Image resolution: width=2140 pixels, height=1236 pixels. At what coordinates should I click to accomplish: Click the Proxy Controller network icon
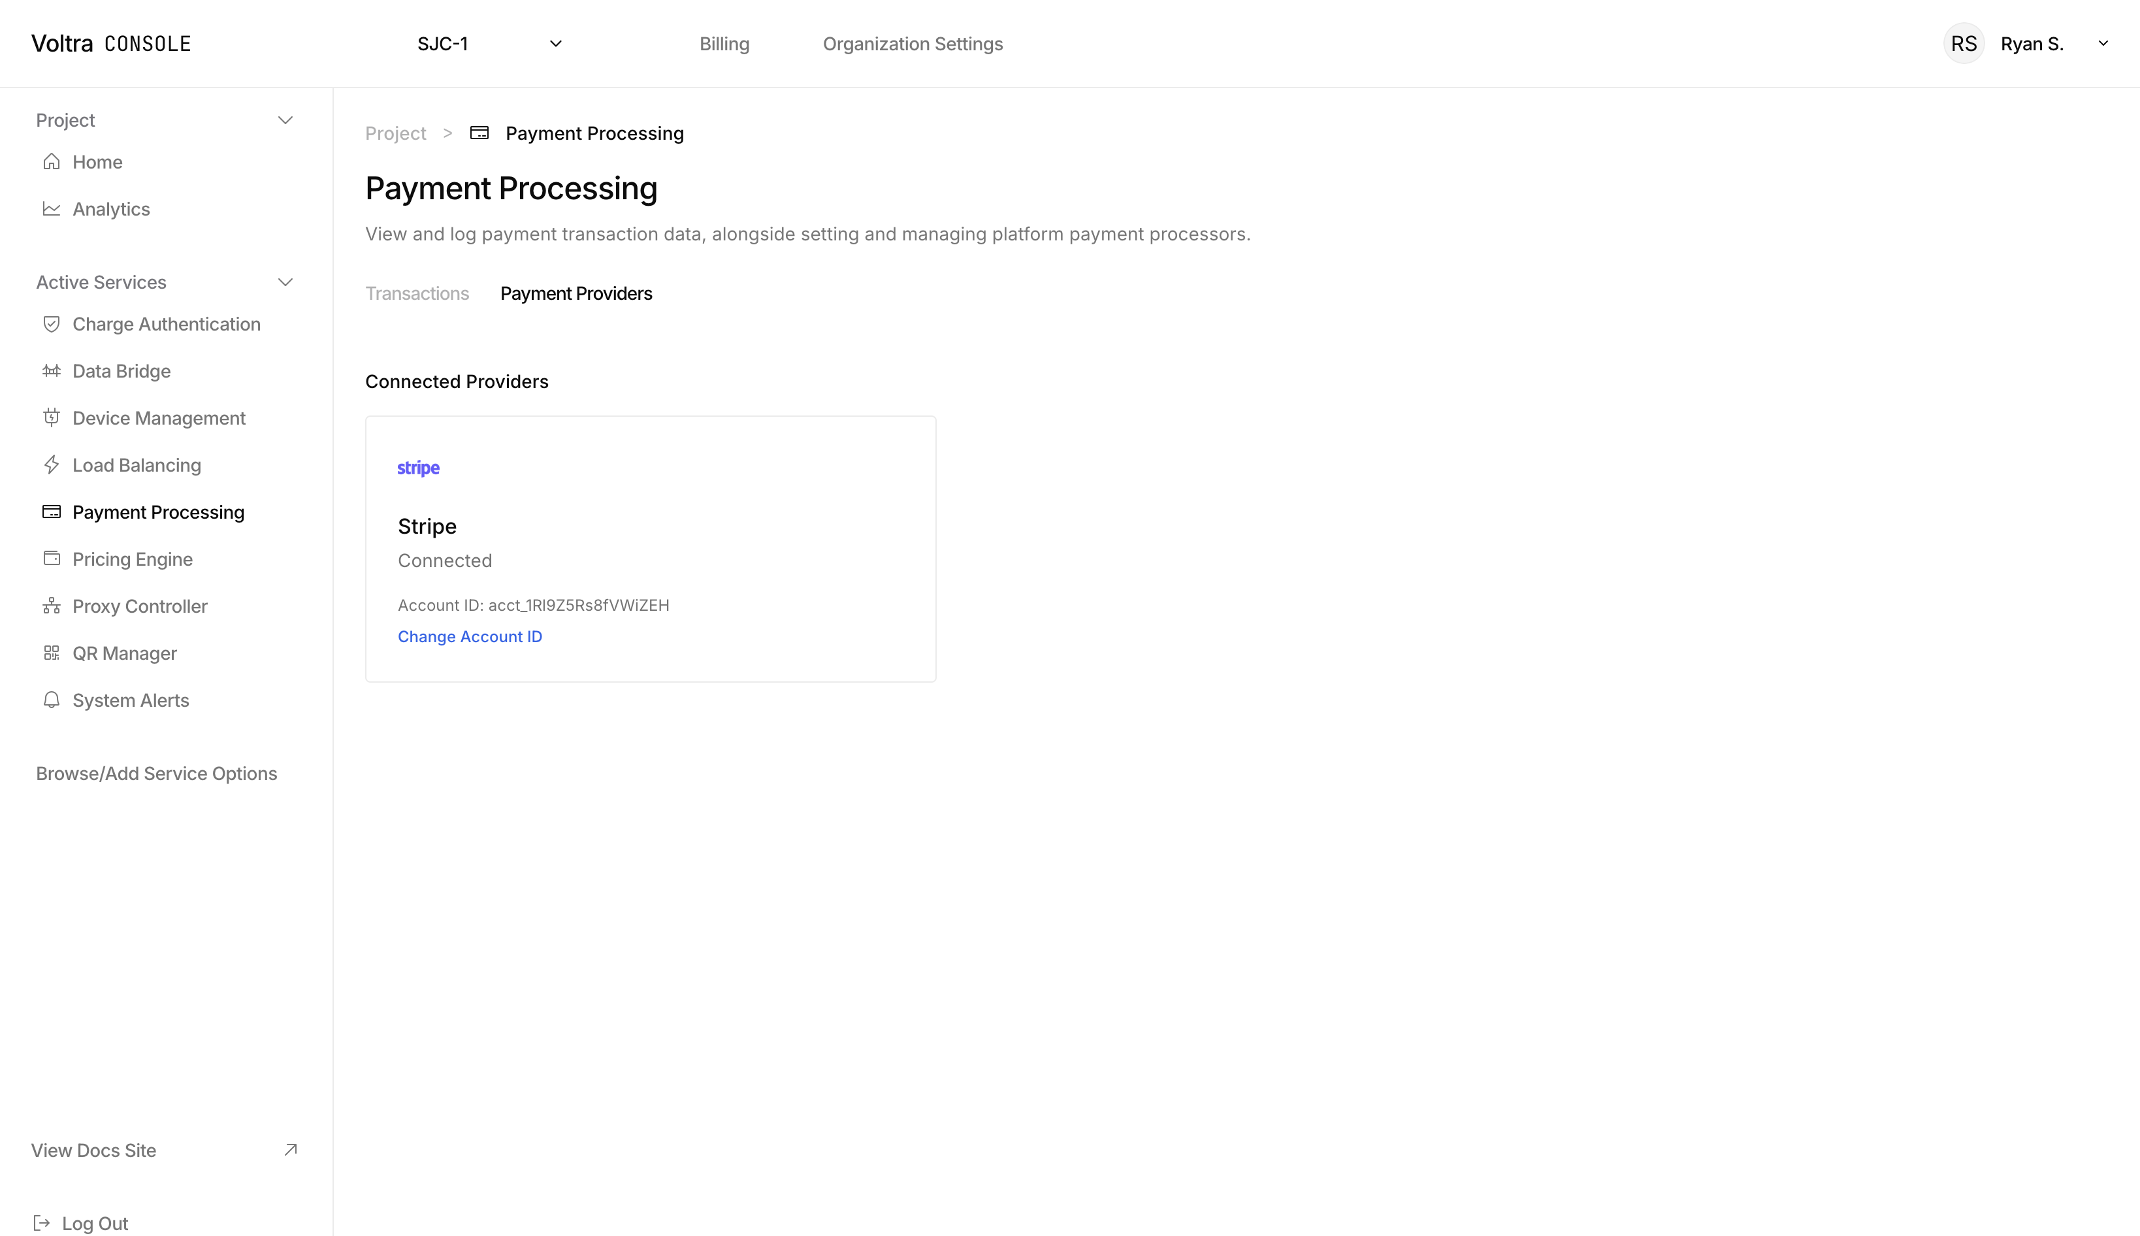[51, 606]
